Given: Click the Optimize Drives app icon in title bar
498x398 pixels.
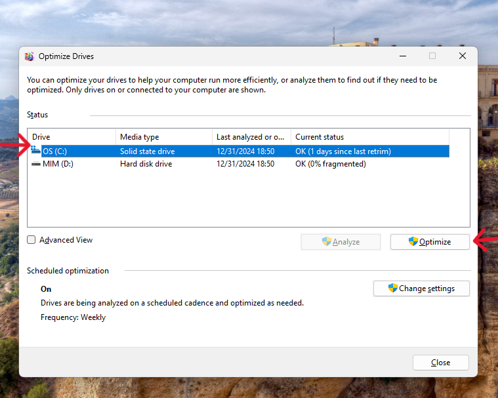Looking at the screenshot, I should [x=30, y=56].
